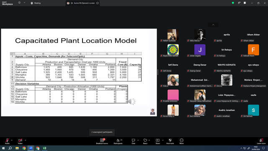Expand the reactions options arrow
Screen dimensions: 268x151
coord(149,140)
